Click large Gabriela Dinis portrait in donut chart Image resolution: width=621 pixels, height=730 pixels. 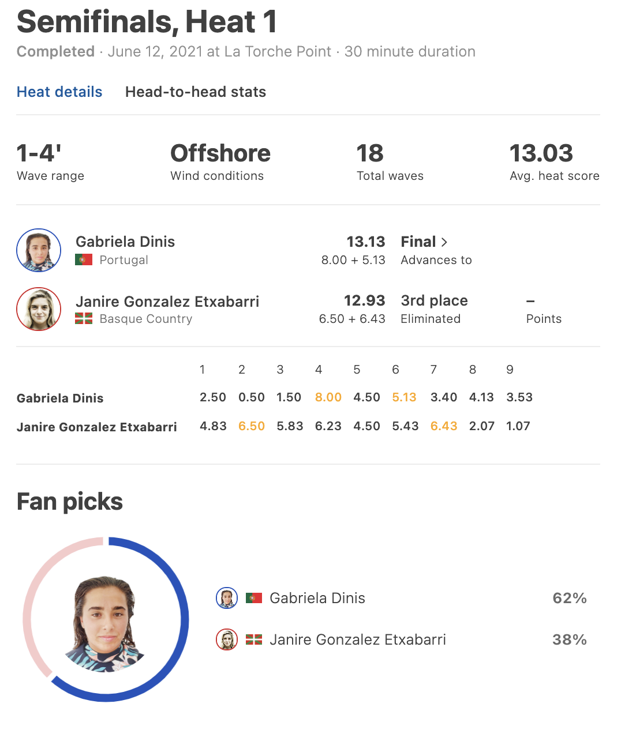coord(105,624)
